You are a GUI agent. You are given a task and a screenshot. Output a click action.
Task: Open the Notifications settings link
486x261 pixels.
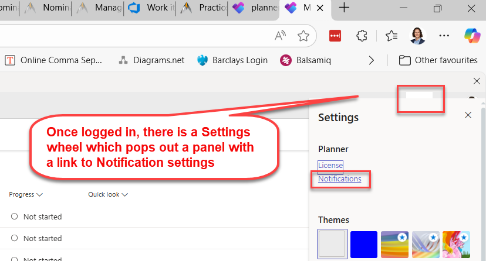click(340, 179)
